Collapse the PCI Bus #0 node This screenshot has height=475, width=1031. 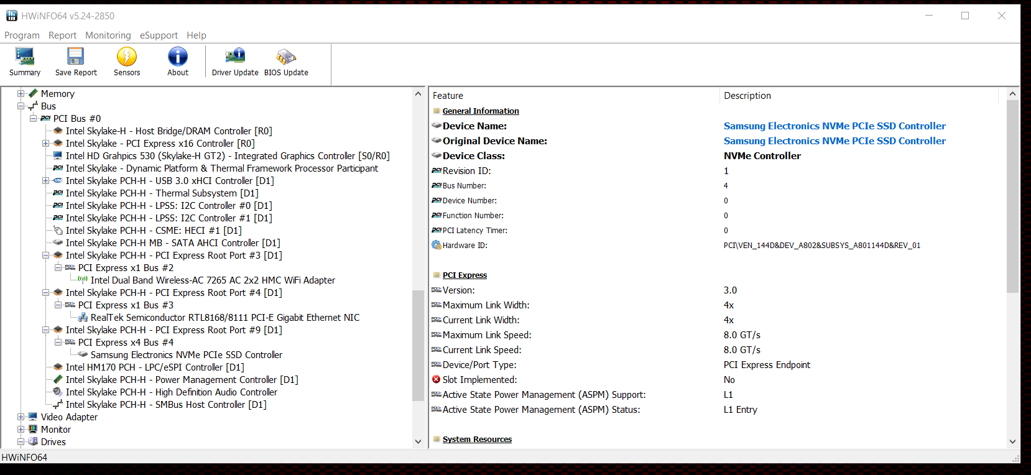coord(33,119)
